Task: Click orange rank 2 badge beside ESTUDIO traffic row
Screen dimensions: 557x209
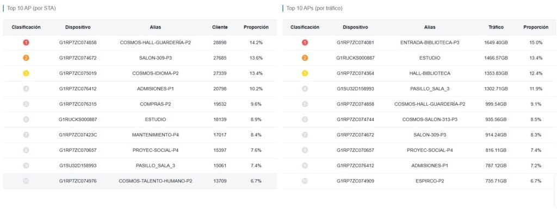Action: coord(305,58)
